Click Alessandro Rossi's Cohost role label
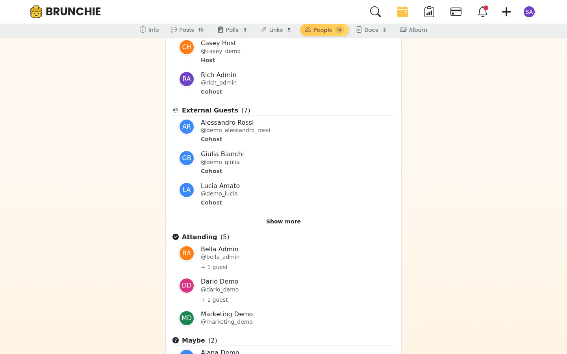 (x=211, y=139)
